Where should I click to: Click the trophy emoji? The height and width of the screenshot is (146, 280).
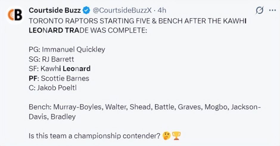[176, 136]
